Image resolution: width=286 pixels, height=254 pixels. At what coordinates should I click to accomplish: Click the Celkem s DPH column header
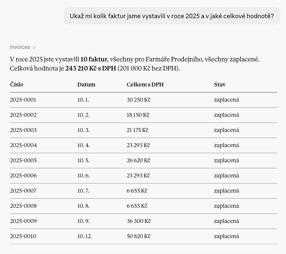click(x=145, y=85)
